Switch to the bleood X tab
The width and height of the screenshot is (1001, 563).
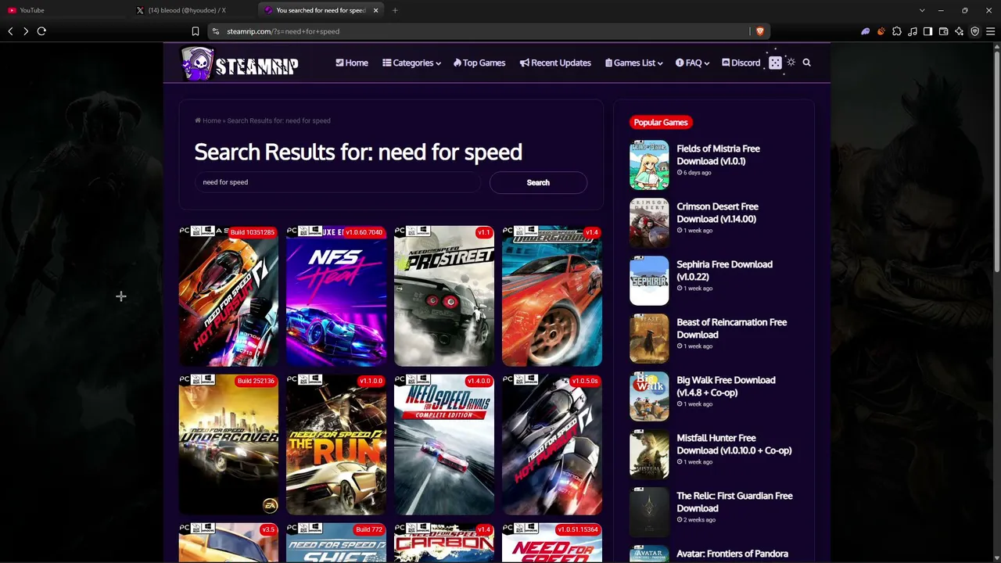tap(192, 10)
